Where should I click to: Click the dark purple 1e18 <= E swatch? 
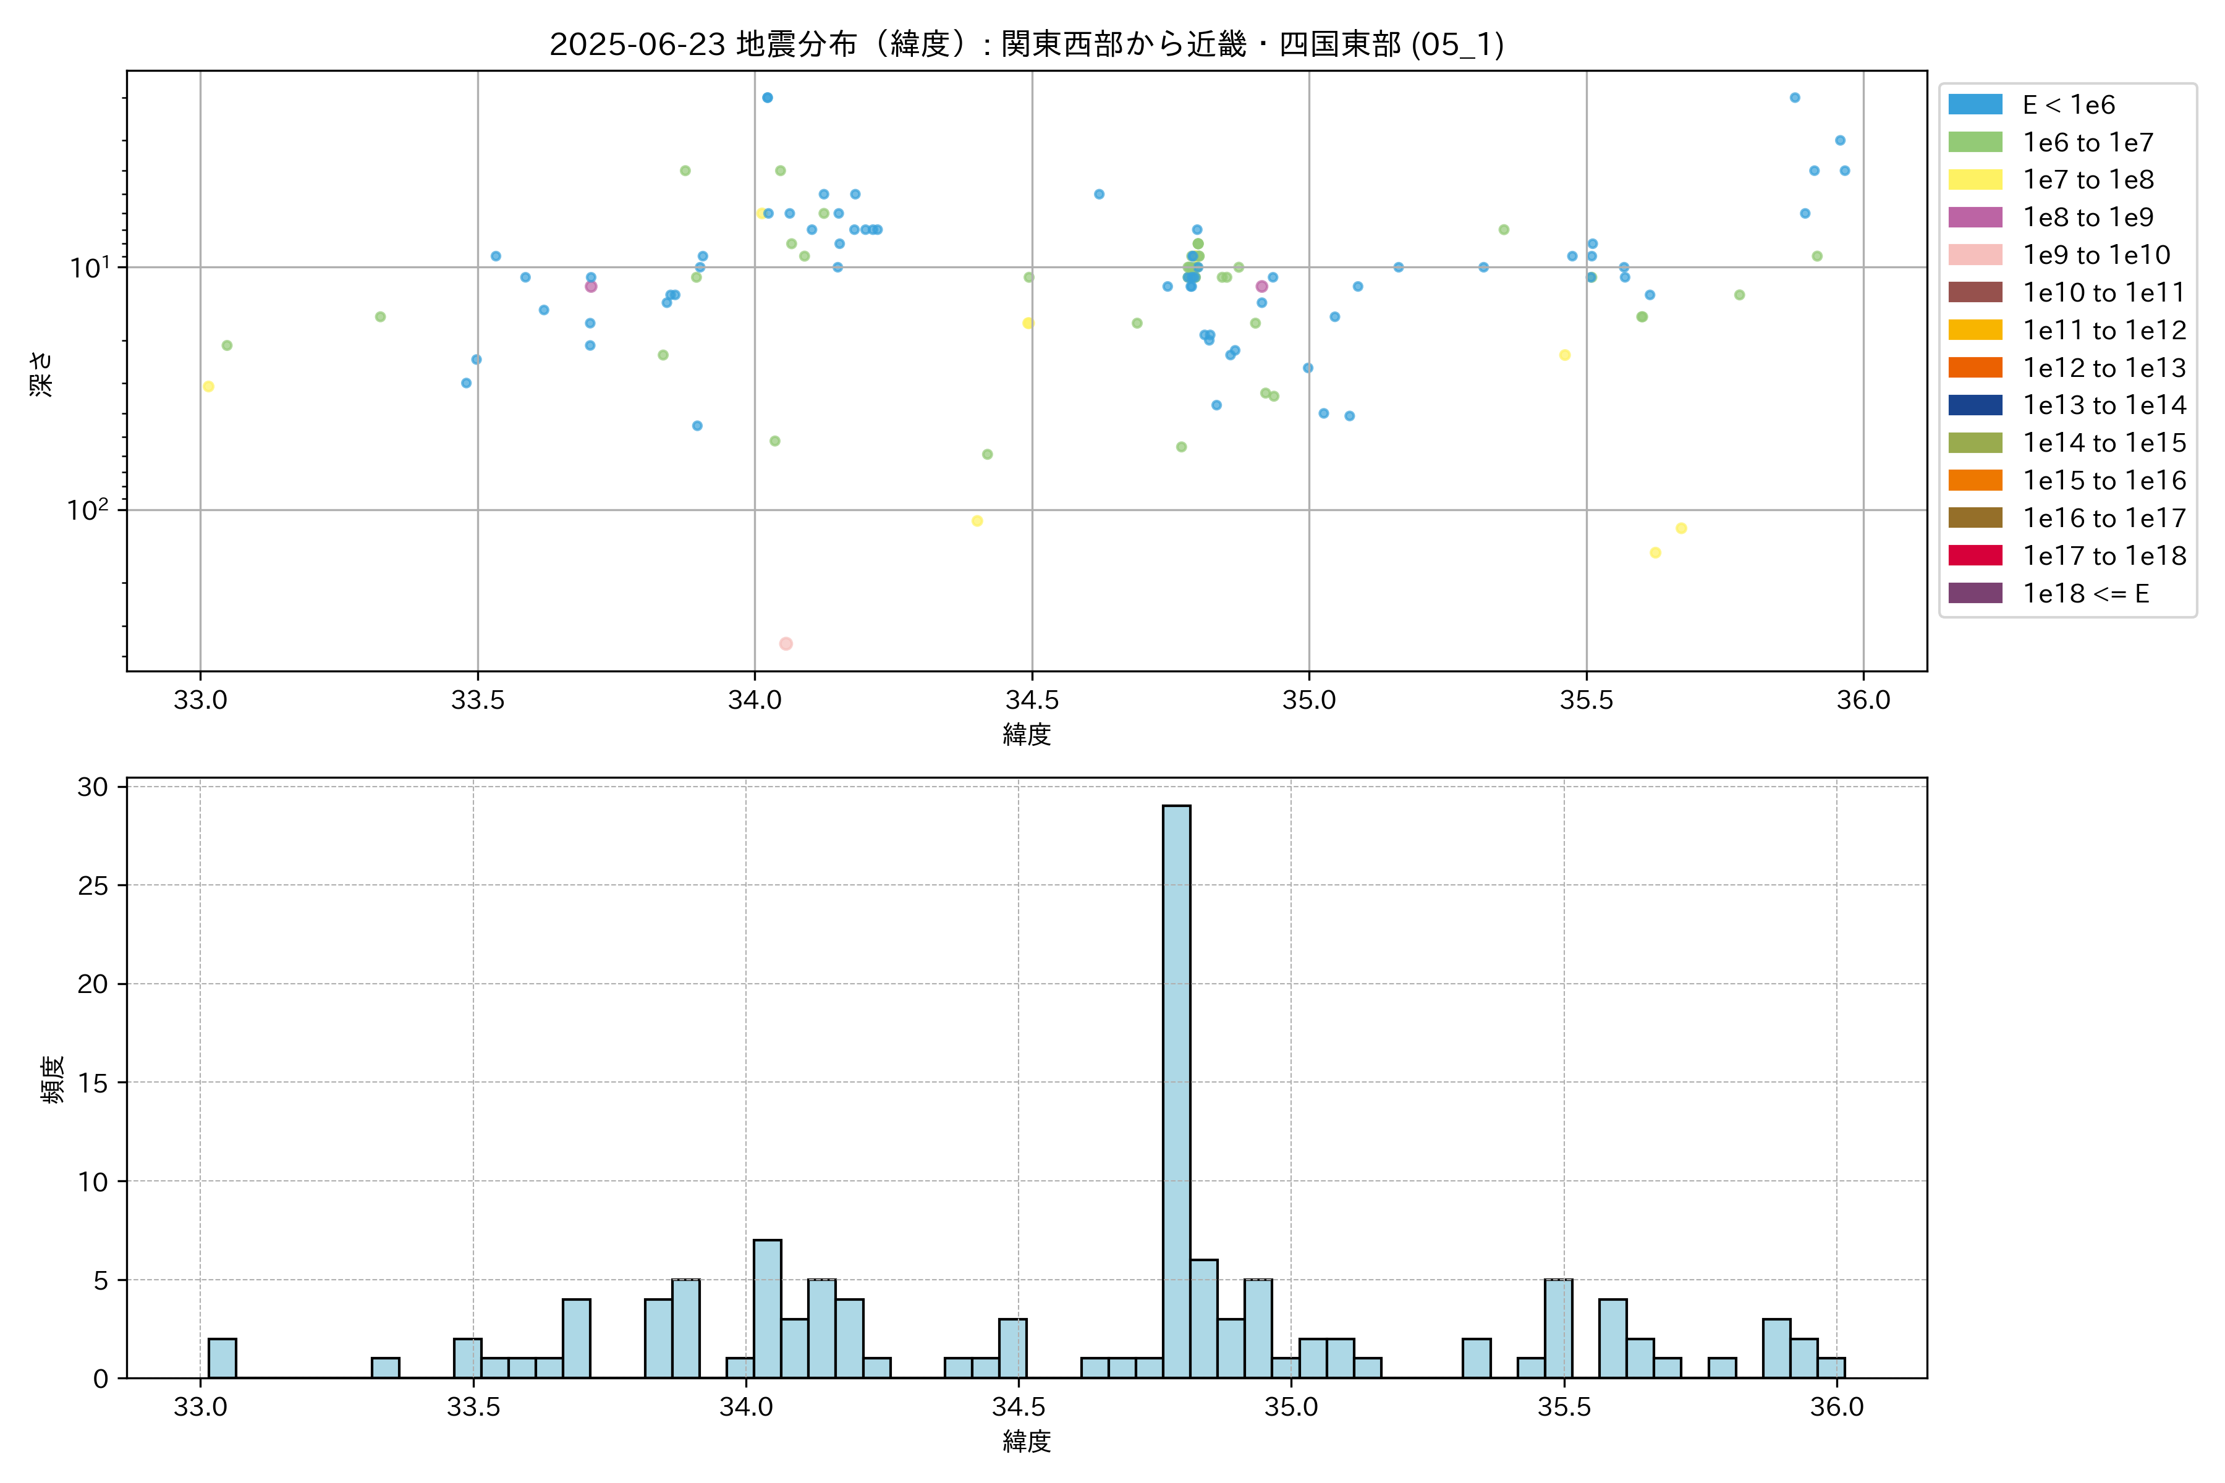pos(1974,593)
